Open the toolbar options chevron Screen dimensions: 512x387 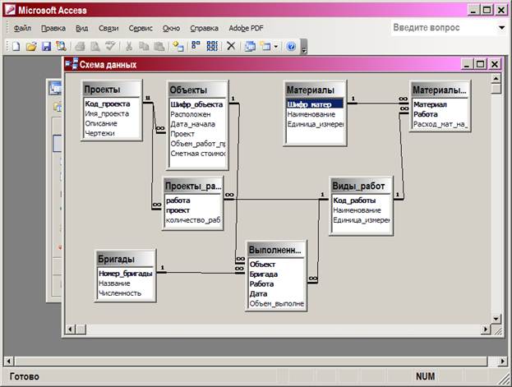coord(304,46)
